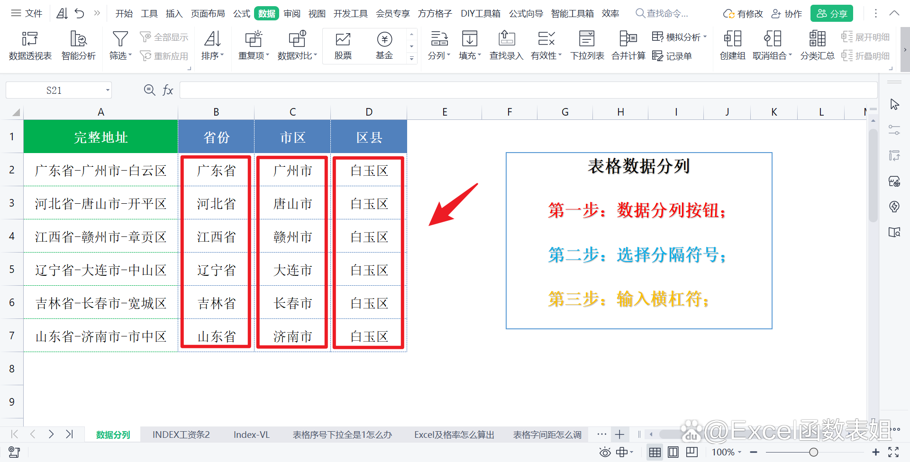Add a new sheet with plus button
The height and width of the screenshot is (462, 910).
coord(619,434)
